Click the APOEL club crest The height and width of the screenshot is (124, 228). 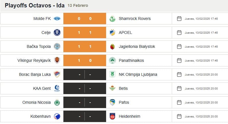(112, 32)
